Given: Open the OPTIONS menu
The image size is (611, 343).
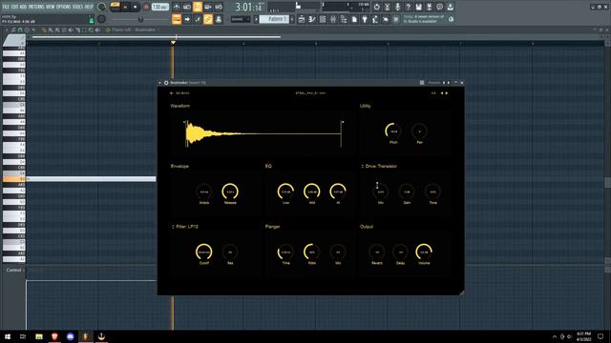Looking at the screenshot, I should click(x=64, y=7).
